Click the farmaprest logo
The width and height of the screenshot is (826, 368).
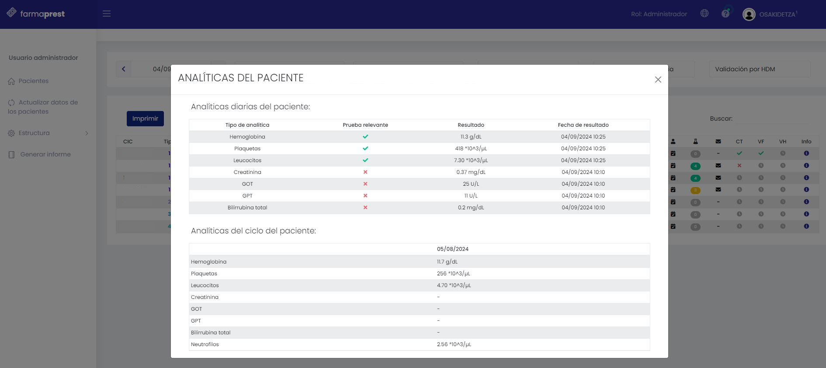(x=36, y=14)
